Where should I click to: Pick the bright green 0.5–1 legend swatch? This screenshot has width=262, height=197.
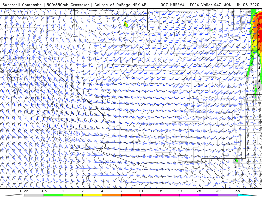pyautogui.click(x=53, y=195)
